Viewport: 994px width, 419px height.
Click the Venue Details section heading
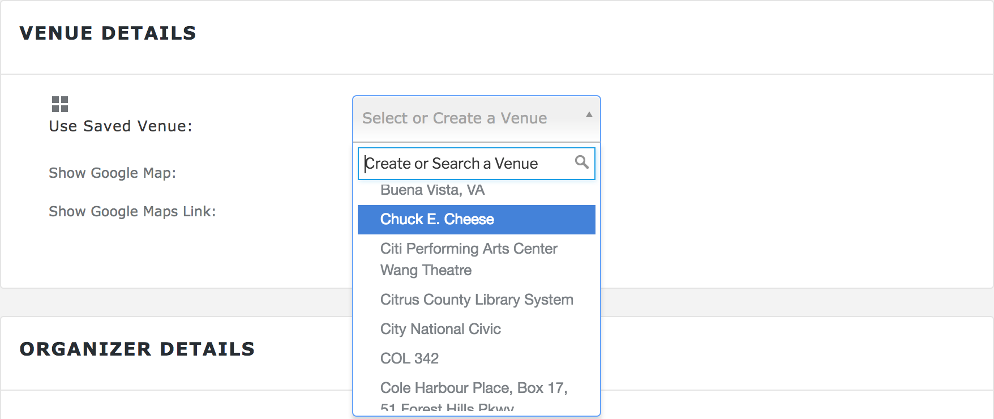click(x=108, y=33)
